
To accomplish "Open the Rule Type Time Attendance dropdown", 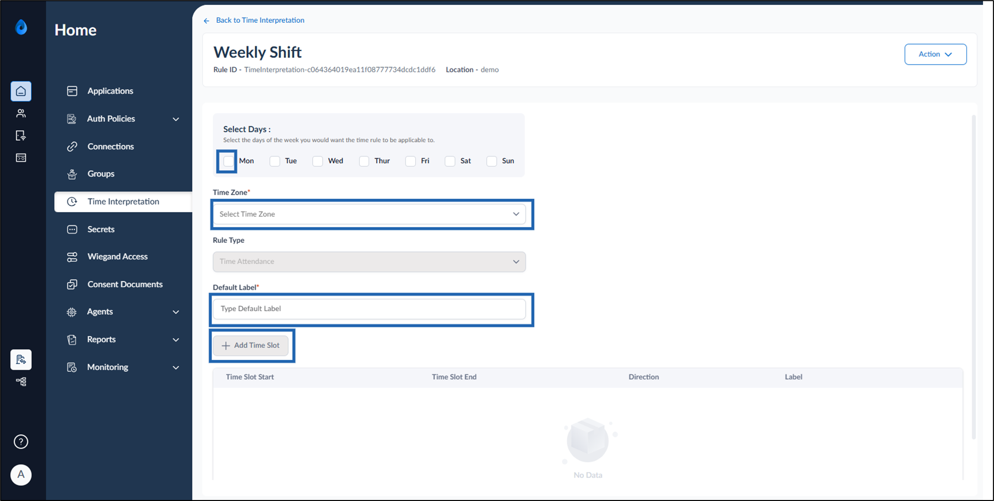I will pos(369,262).
